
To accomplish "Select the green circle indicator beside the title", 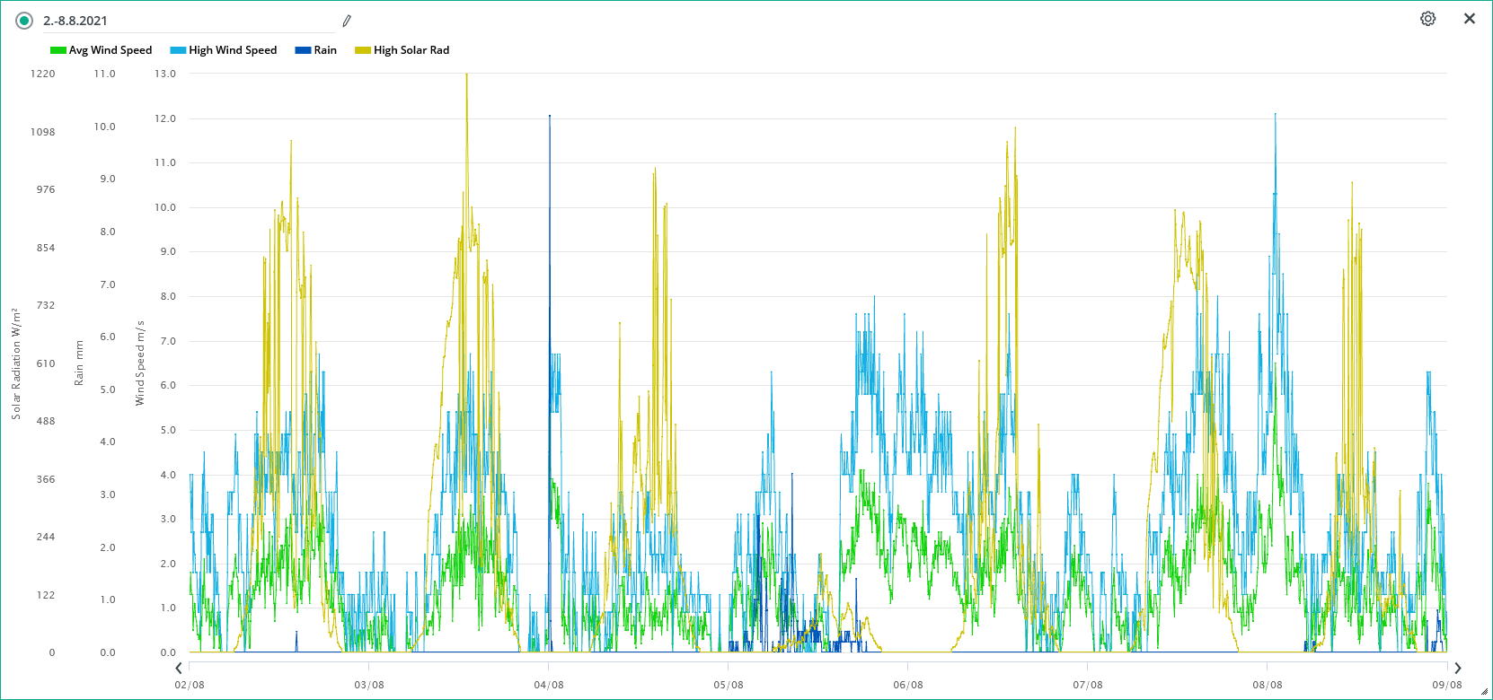I will pos(24,21).
